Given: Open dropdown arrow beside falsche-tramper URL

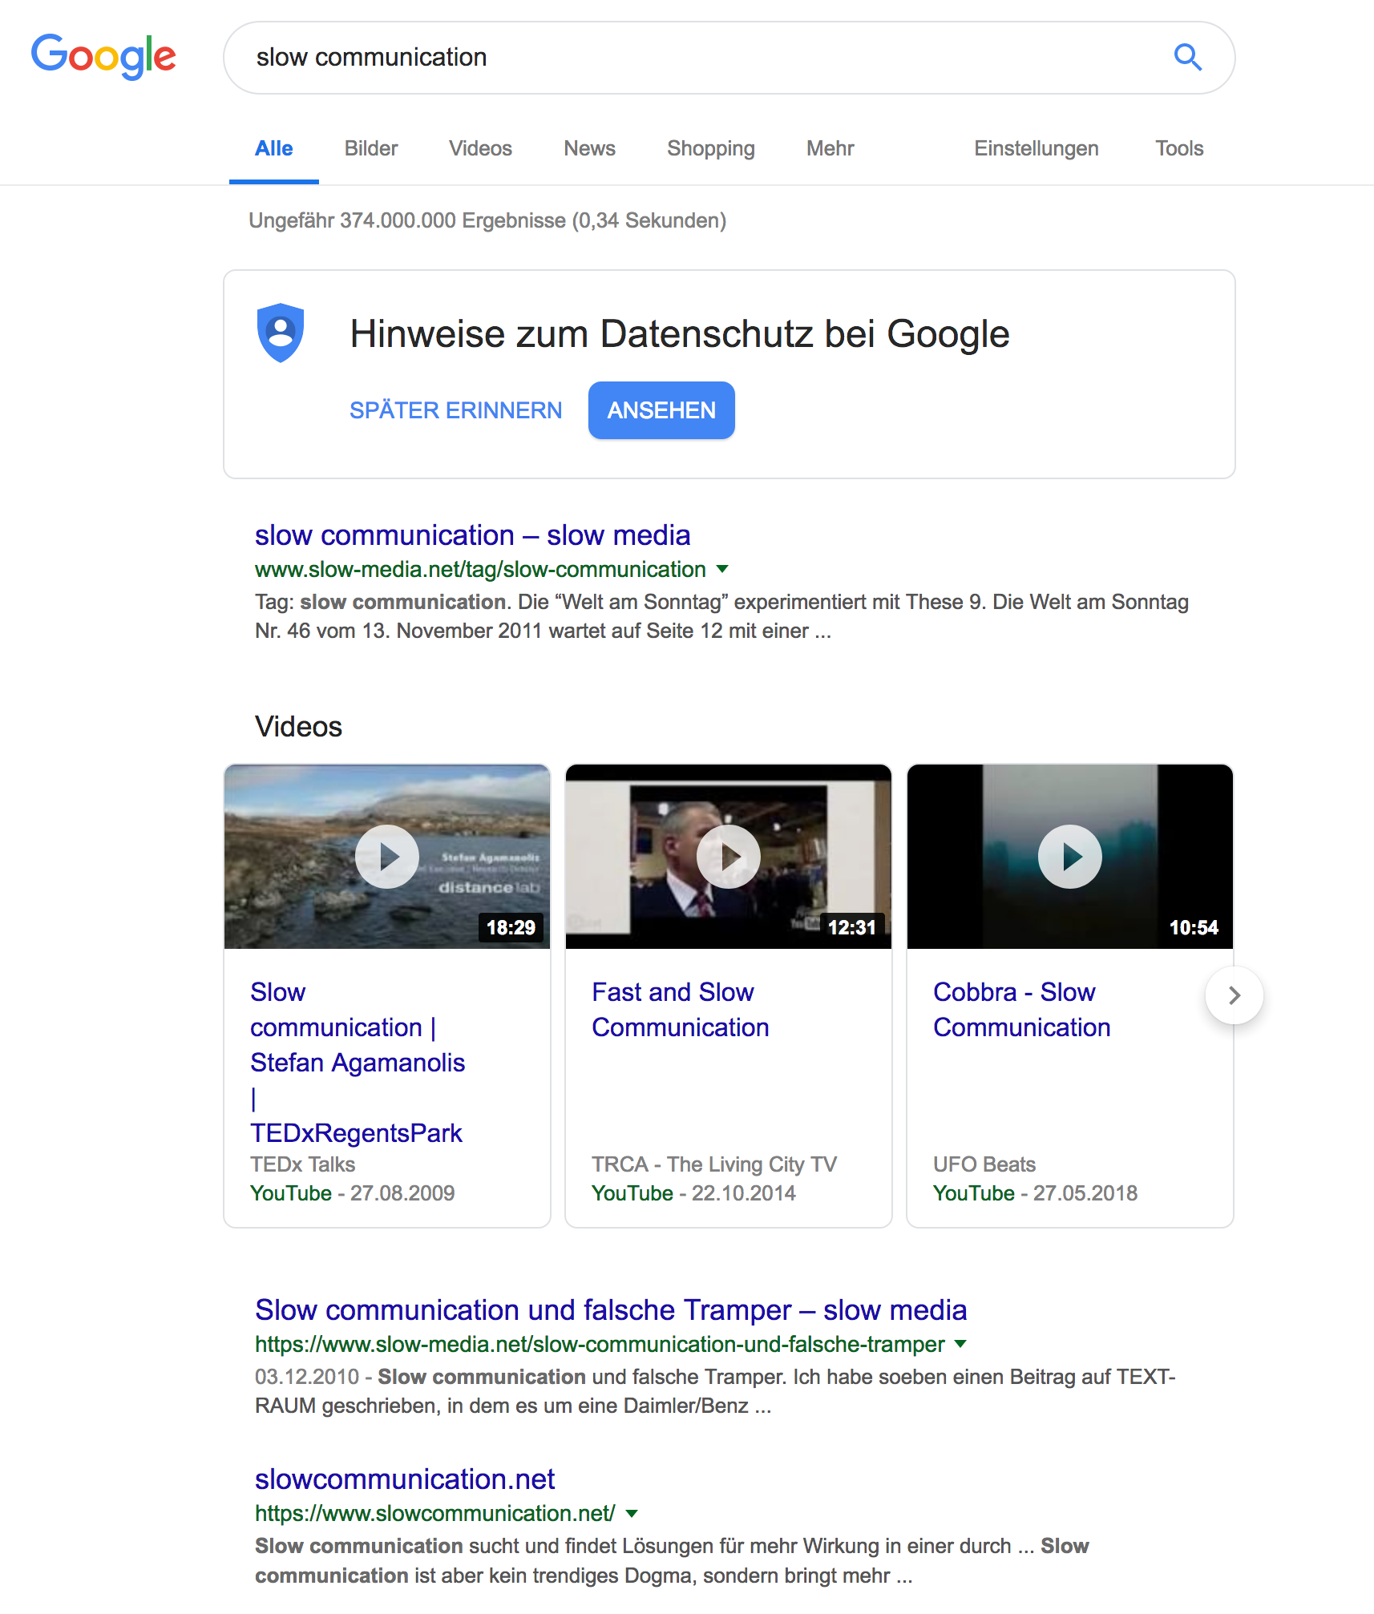Looking at the screenshot, I should click(961, 1345).
